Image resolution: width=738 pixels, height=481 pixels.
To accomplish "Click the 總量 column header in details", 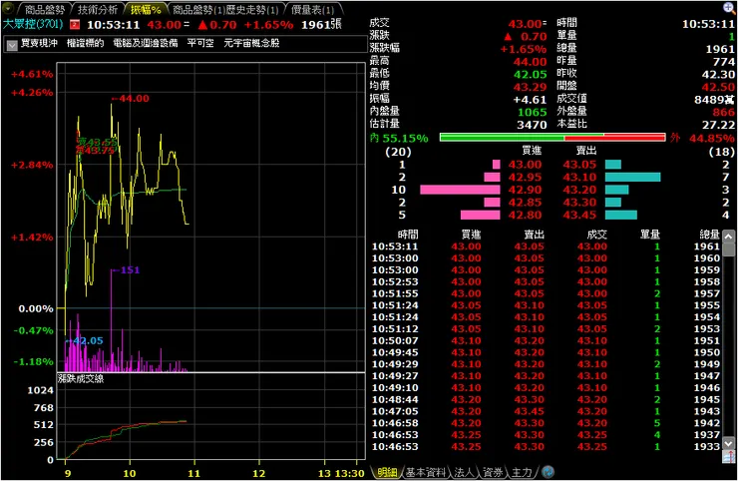I will [x=709, y=235].
